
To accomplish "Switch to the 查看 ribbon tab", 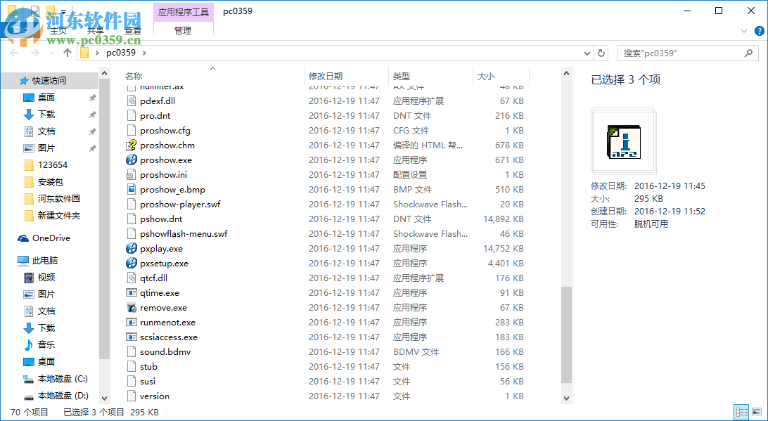I will pos(133,30).
